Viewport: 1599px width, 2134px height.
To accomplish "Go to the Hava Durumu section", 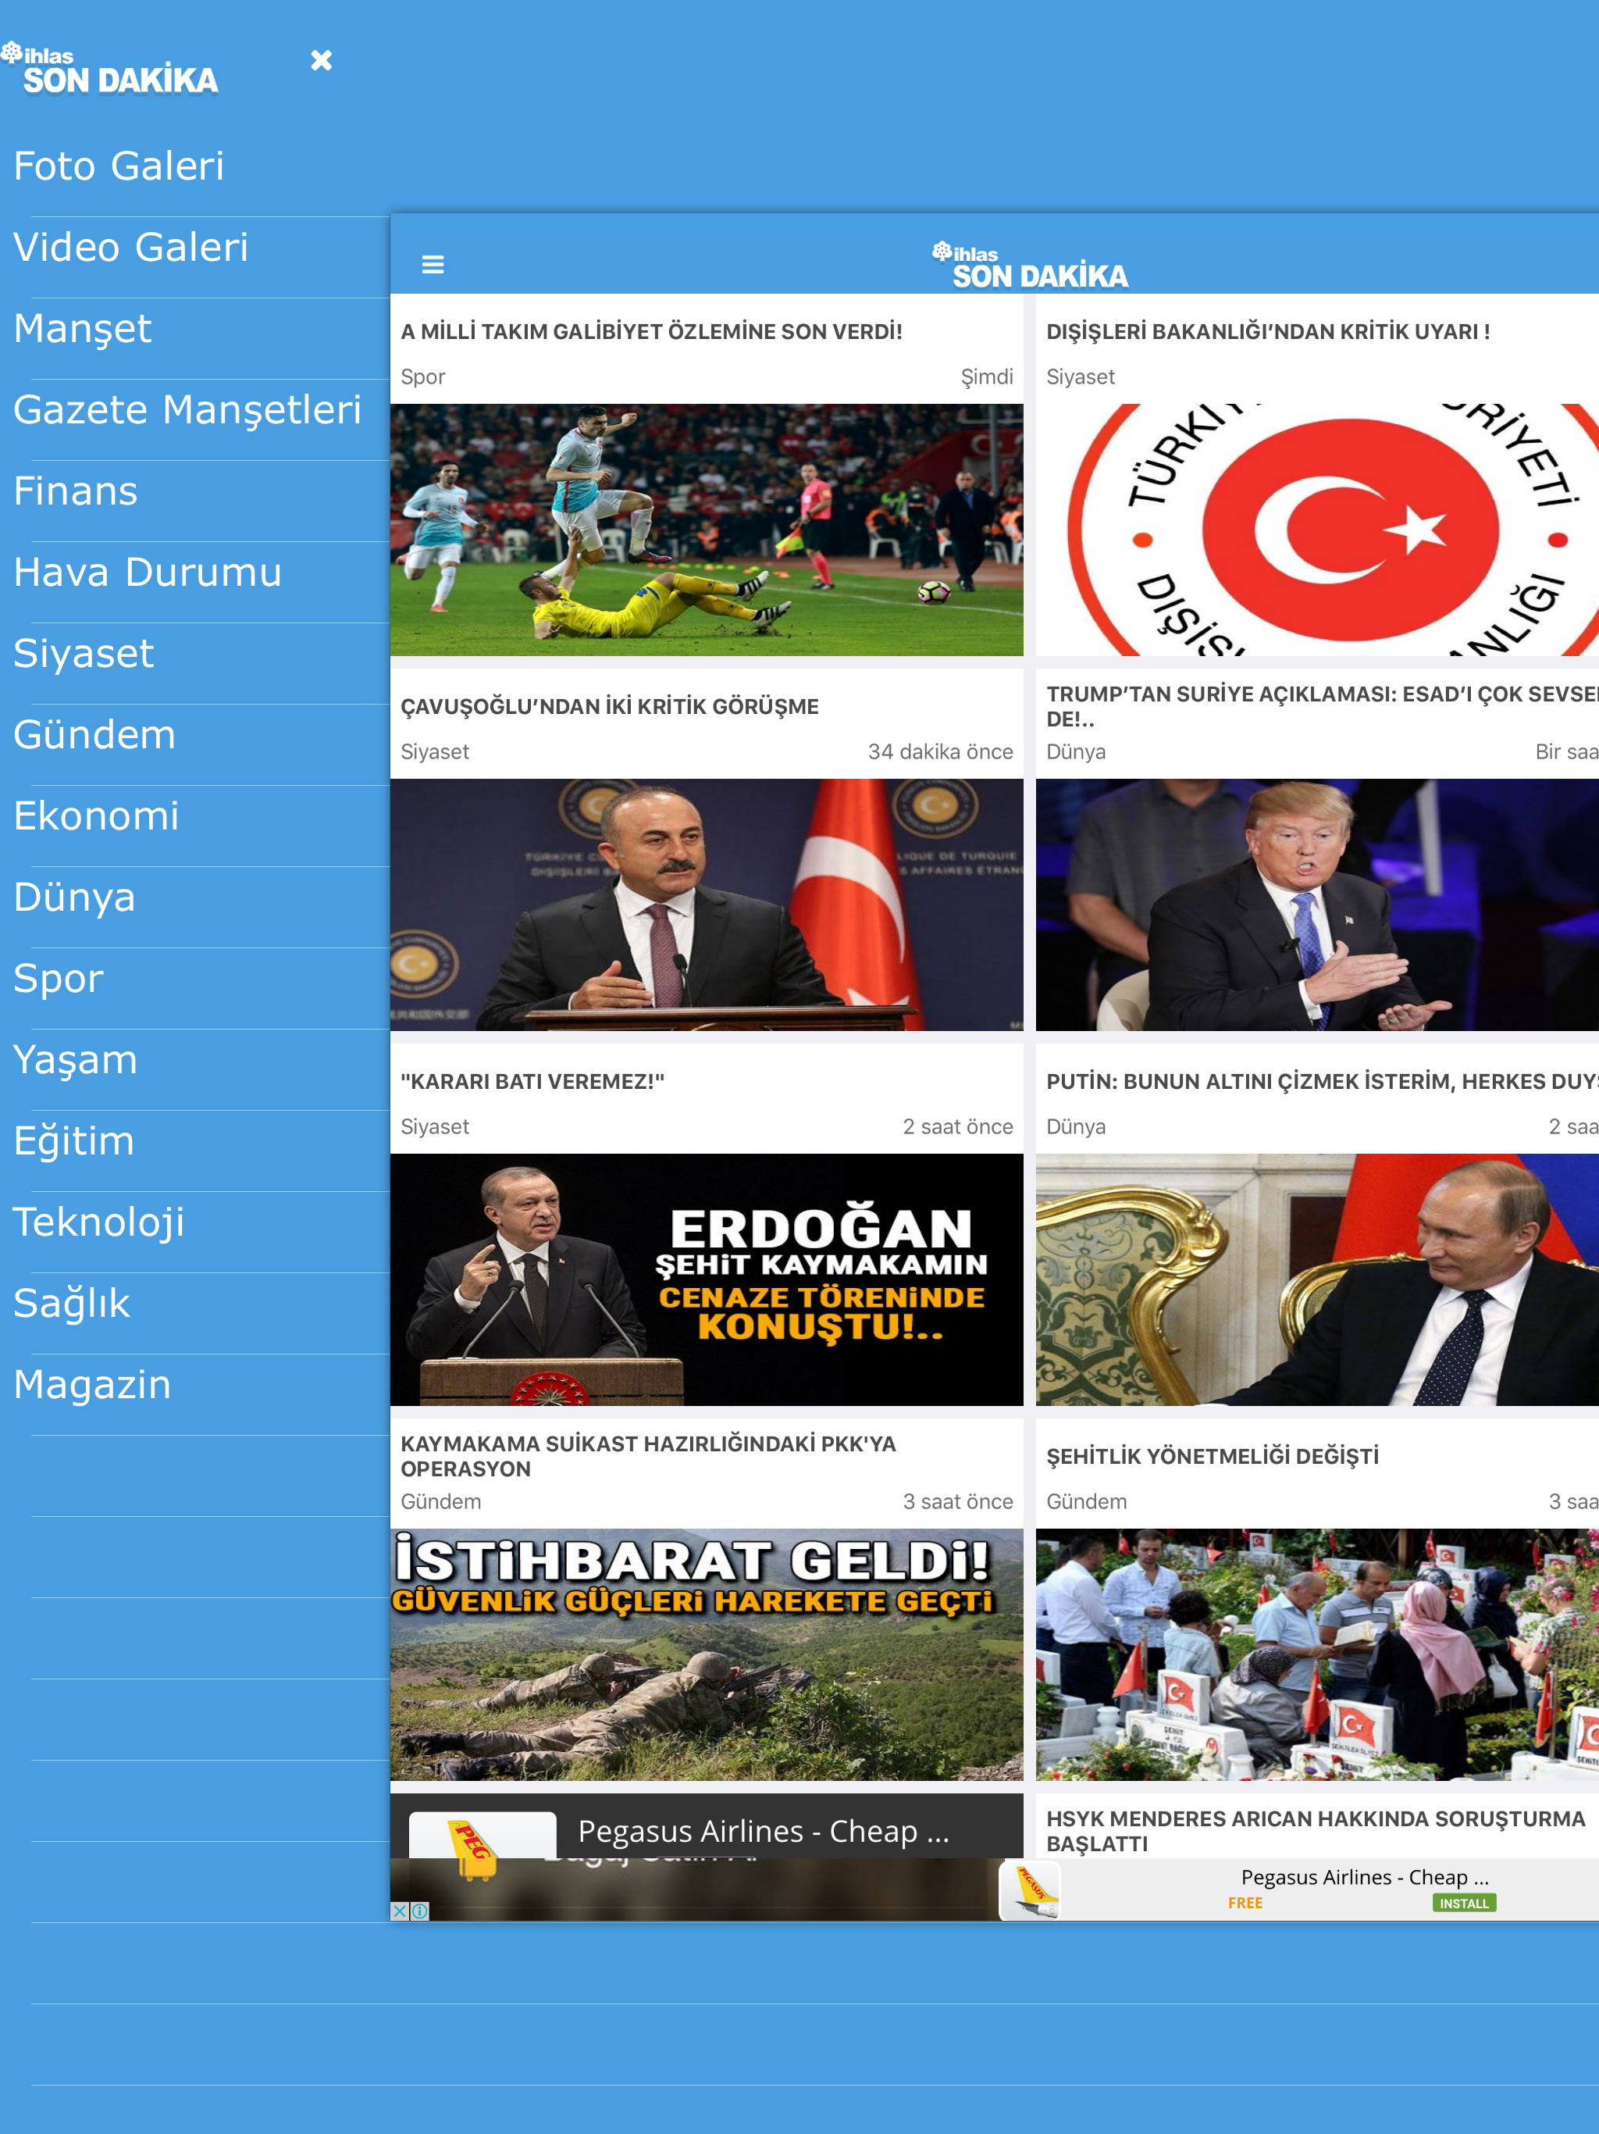I will (x=148, y=572).
